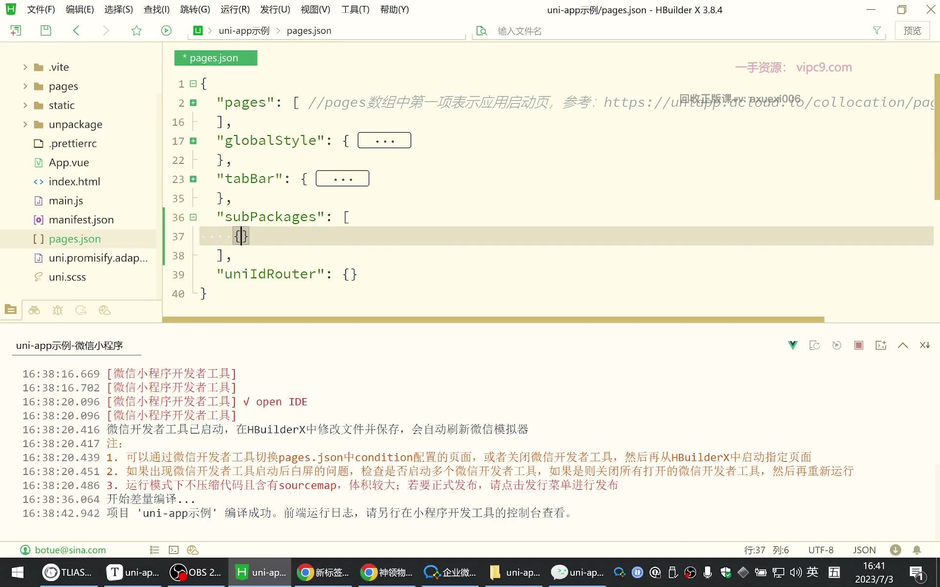Click the new file toolbar icon
Image resolution: width=940 pixels, height=587 pixels.
[16, 30]
